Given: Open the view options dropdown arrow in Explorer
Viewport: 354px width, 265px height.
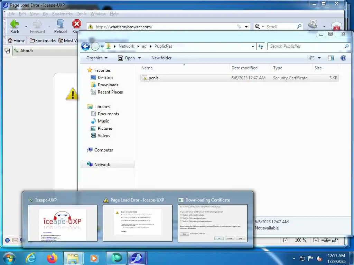Looking at the screenshot, I should point(319,58).
